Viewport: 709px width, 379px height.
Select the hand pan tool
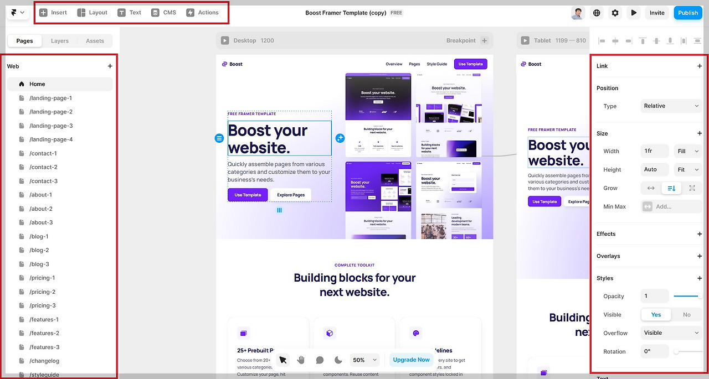301,360
